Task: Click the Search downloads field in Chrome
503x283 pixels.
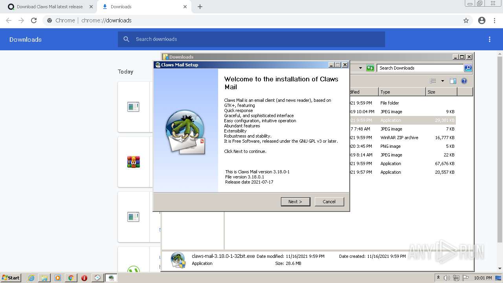Action: (251, 39)
